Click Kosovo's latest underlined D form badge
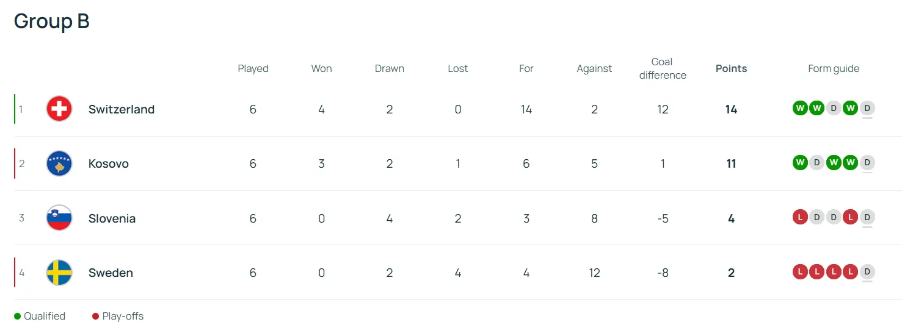Image resolution: width=902 pixels, height=333 pixels. coord(867,163)
